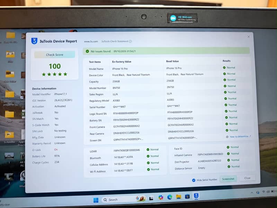This screenshot has height=208, width=277.
Task: Click the Infrared Camera serial value
Action: (x=211, y=154)
